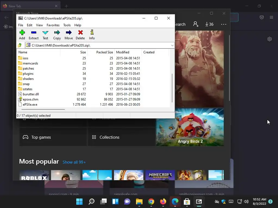
Task: Open the Windows Start menu
Action: point(80,201)
